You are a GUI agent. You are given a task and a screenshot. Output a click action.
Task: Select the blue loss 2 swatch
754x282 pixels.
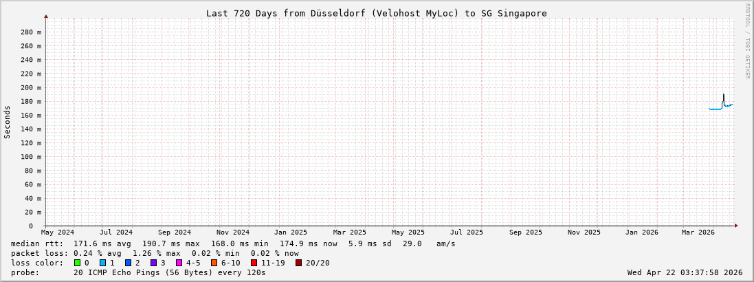coord(129,263)
